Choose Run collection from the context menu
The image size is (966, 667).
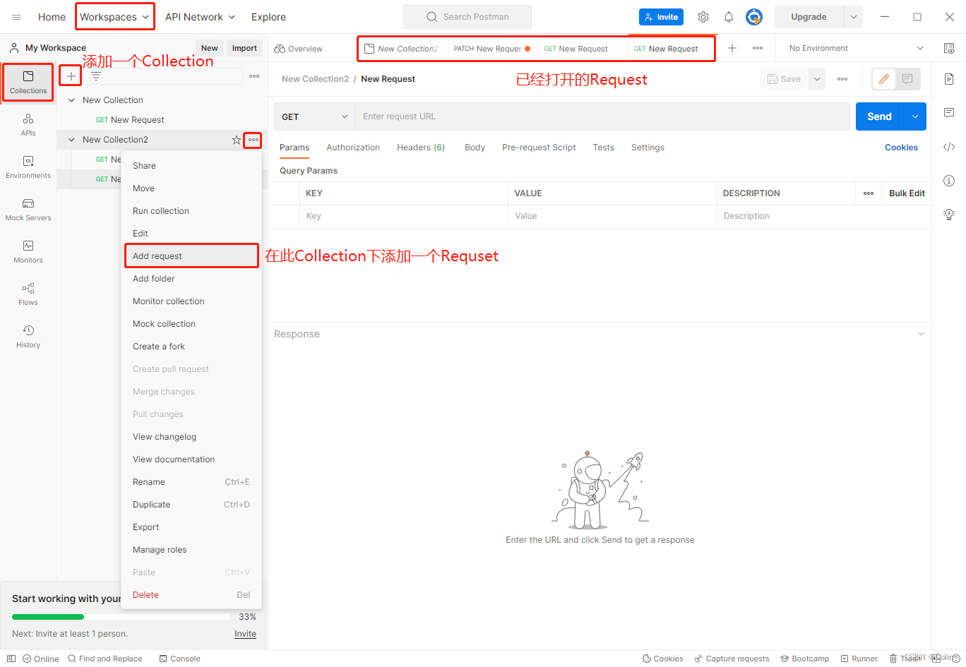click(191, 211)
